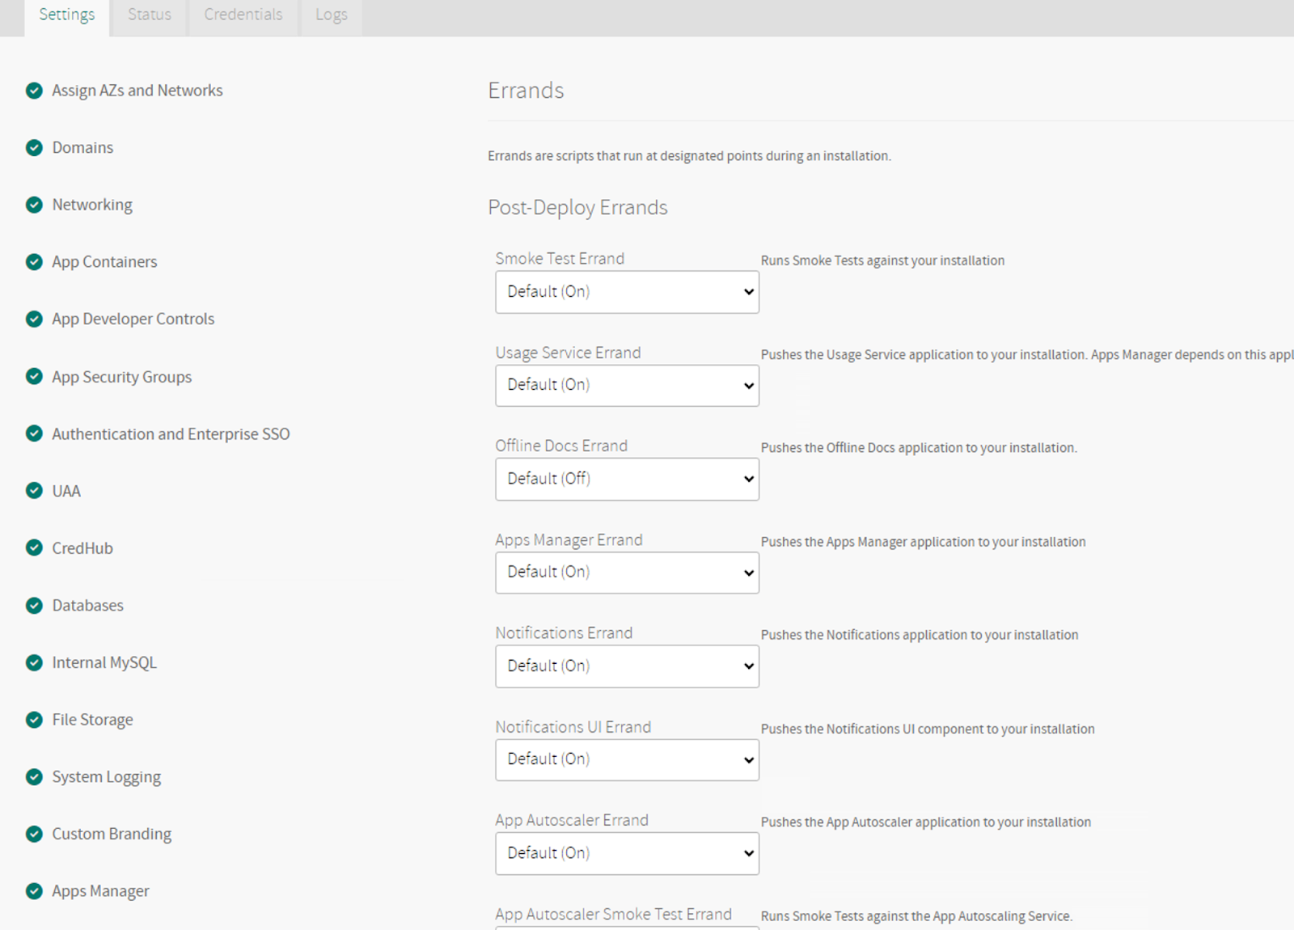Open the Logs tab
Image resolution: width=1294 pixels, height=930 pixels.
click(x=332, y=15)
